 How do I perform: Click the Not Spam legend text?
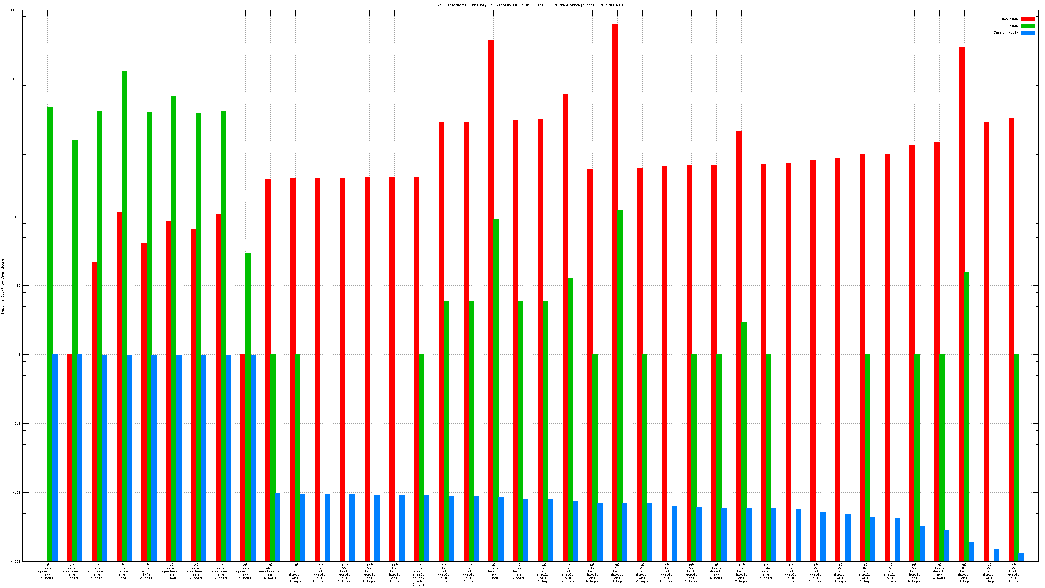[x=1009, y=19]
